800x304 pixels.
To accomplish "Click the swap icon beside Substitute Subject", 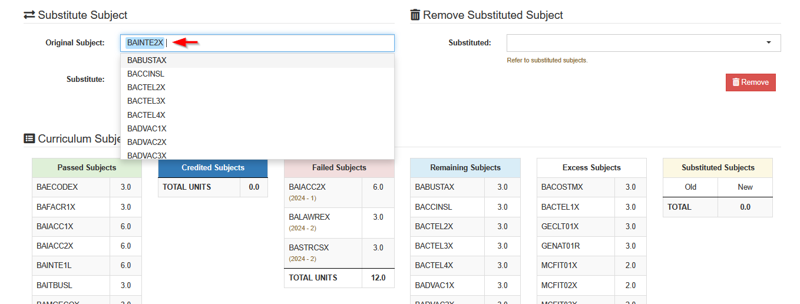I will pos(29,15).
